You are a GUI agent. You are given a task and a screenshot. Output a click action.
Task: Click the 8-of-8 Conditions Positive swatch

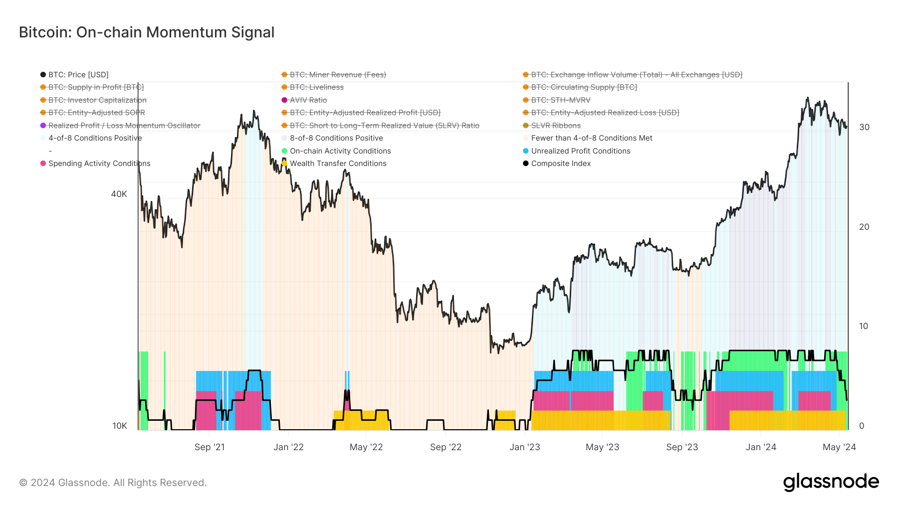(x=284, y=138)
